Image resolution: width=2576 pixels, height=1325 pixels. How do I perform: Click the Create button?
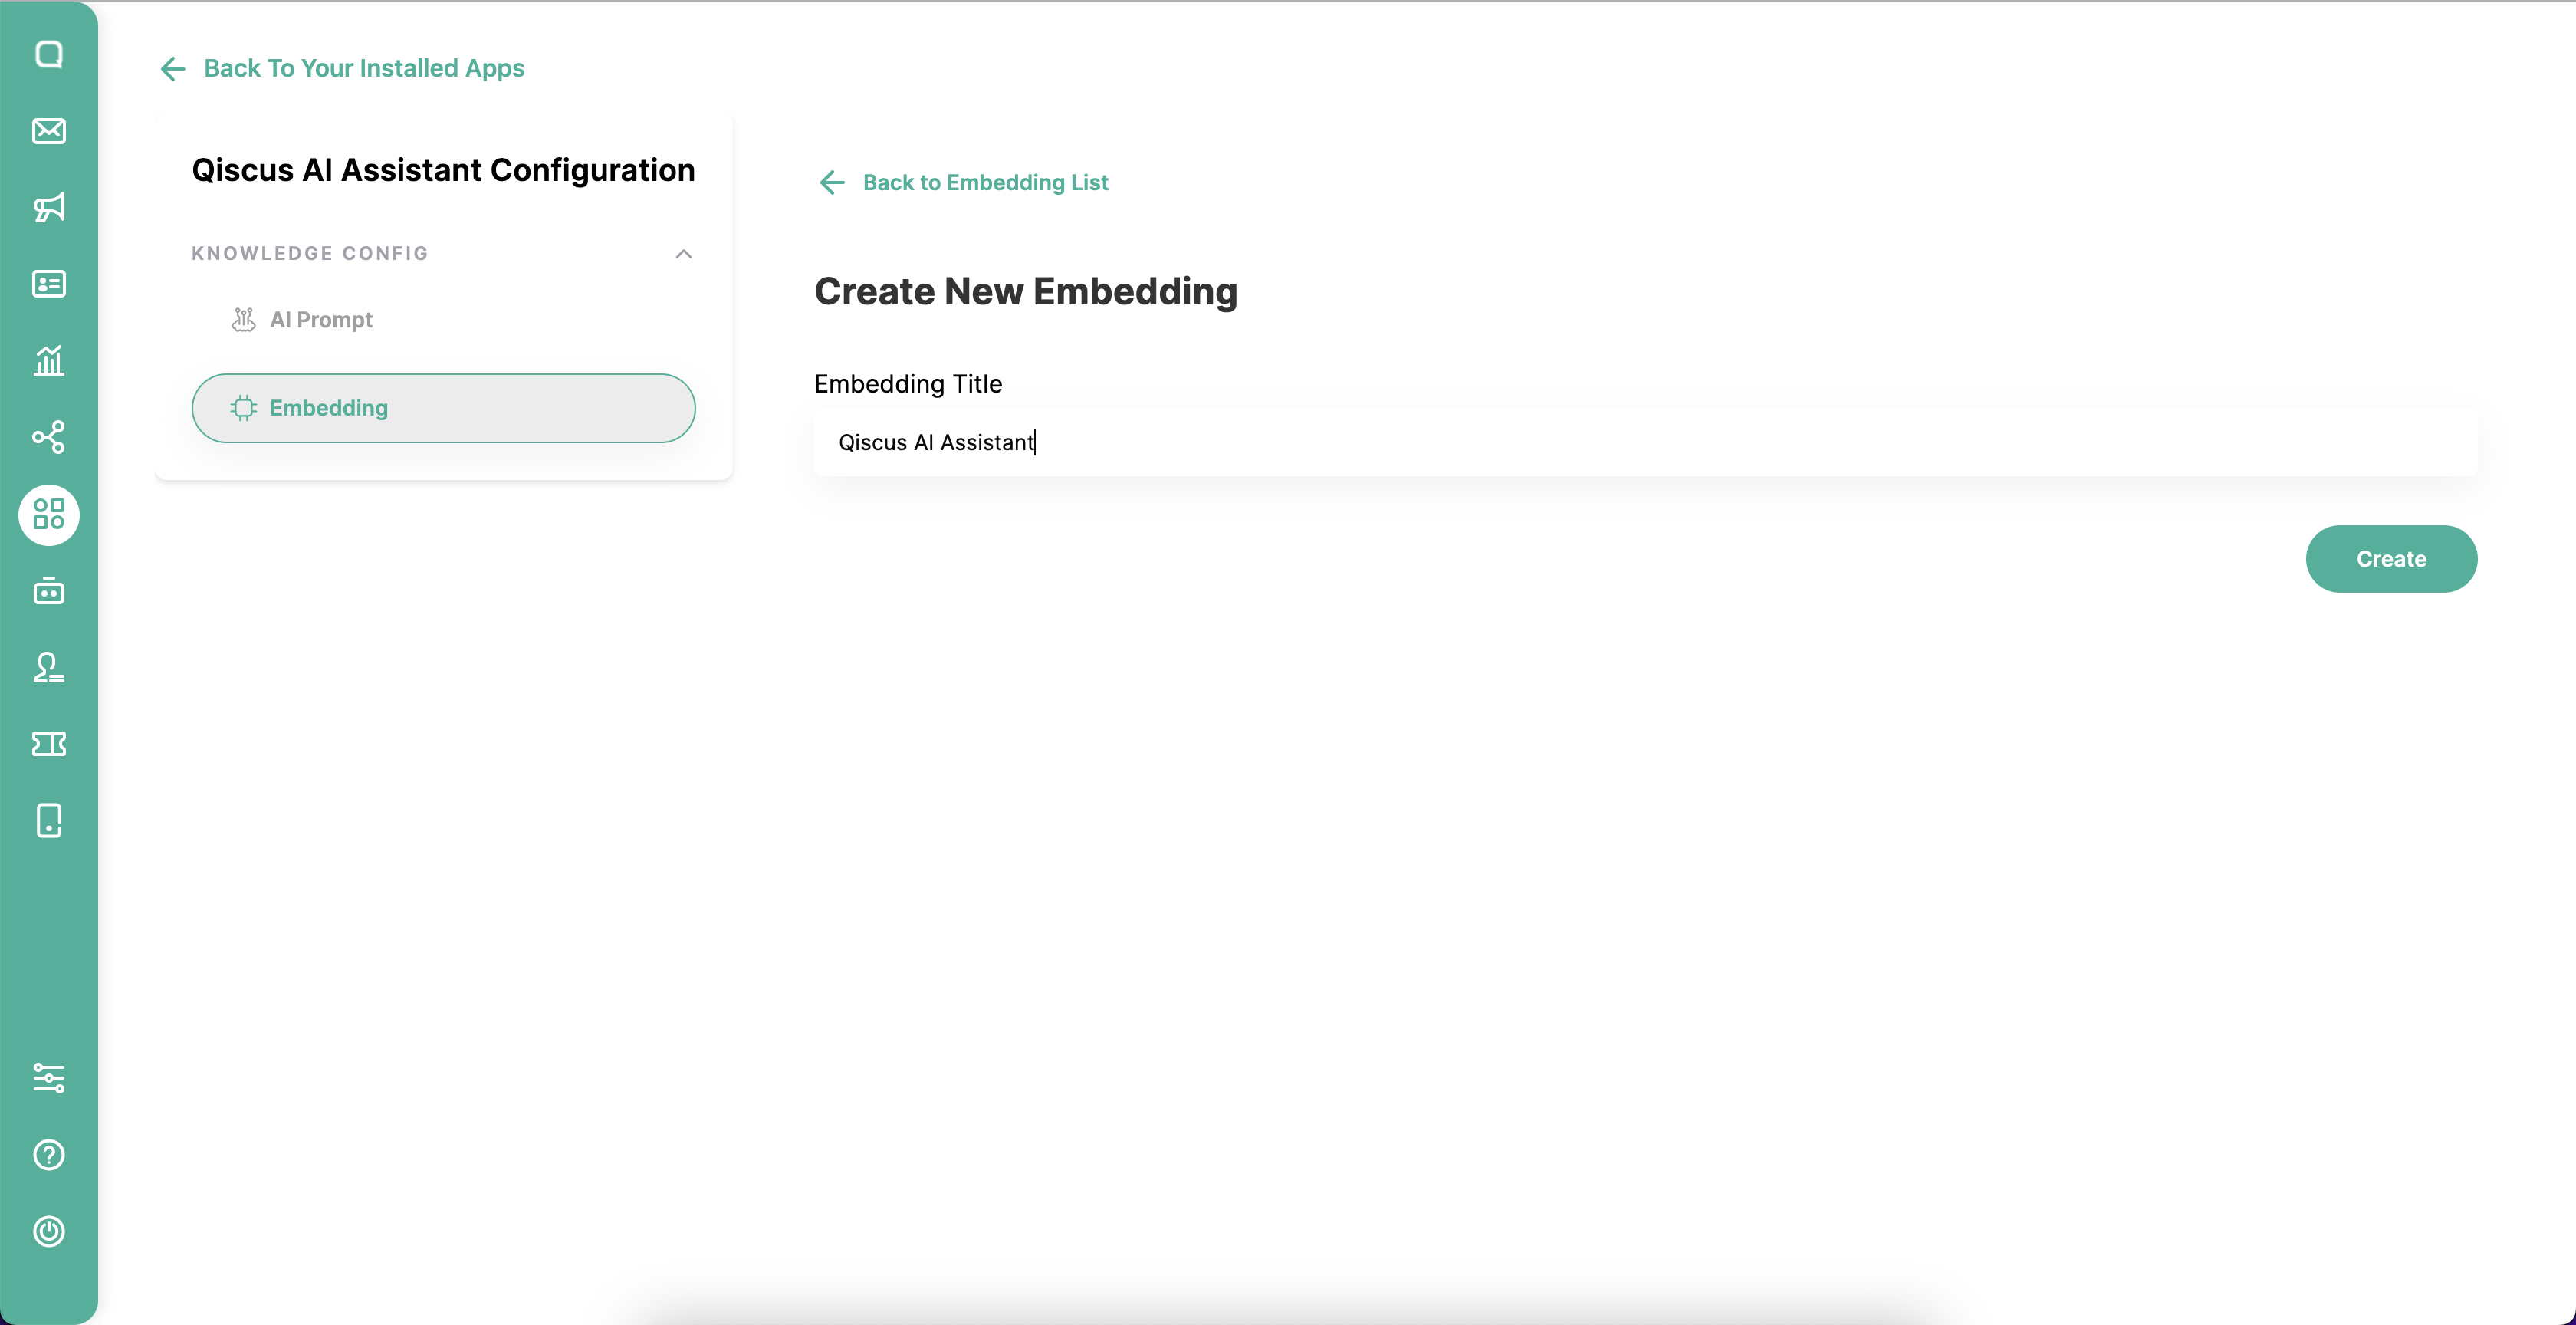(2391, 559)
